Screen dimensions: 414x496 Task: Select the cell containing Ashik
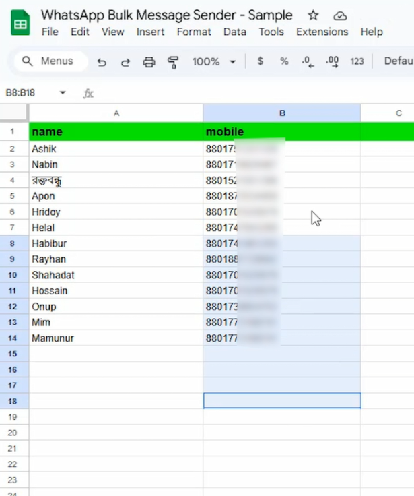(116, 149)
